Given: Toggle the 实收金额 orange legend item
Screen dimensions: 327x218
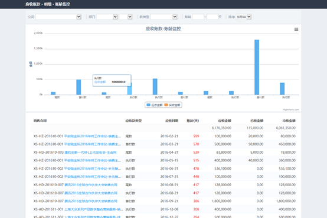Looking at the screenshot, I should (172, 105).
